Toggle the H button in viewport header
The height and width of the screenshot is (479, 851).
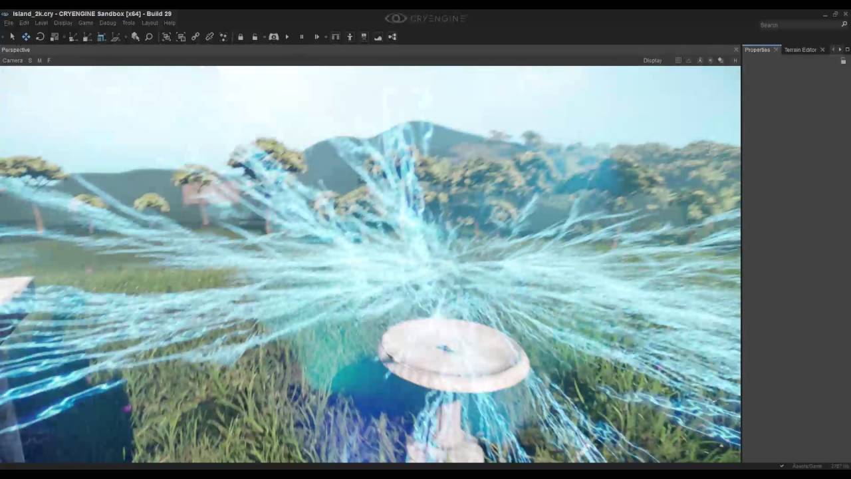(x=735, y=61)
